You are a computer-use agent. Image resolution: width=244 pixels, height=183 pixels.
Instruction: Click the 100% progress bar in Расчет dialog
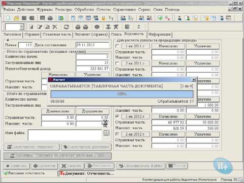[122, 94]
